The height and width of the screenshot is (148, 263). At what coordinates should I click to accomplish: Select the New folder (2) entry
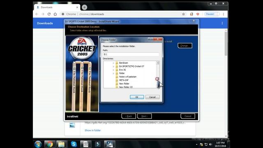click(x=126, y=87)
